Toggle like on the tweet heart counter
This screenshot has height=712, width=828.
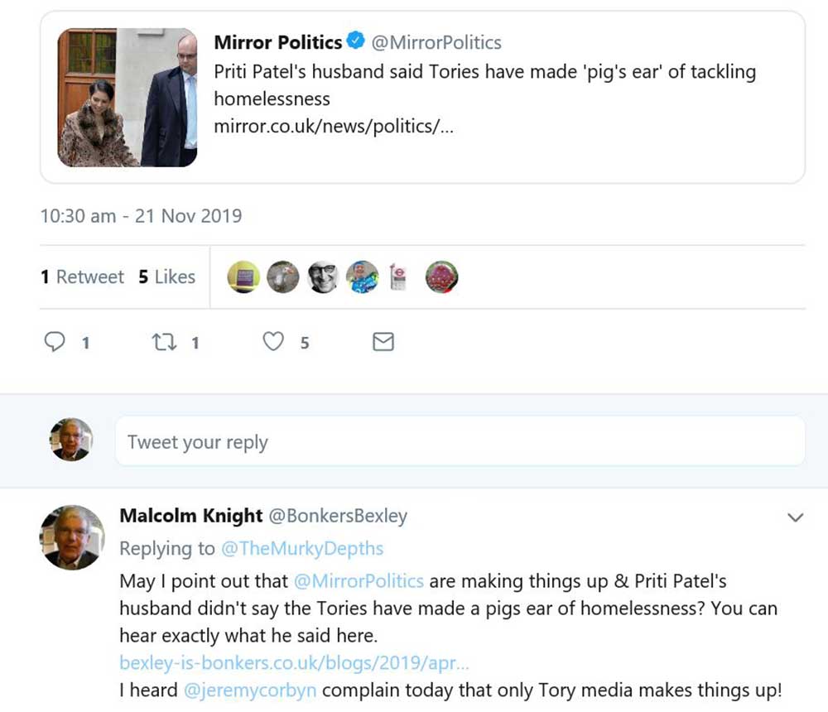tap(273, 341)
